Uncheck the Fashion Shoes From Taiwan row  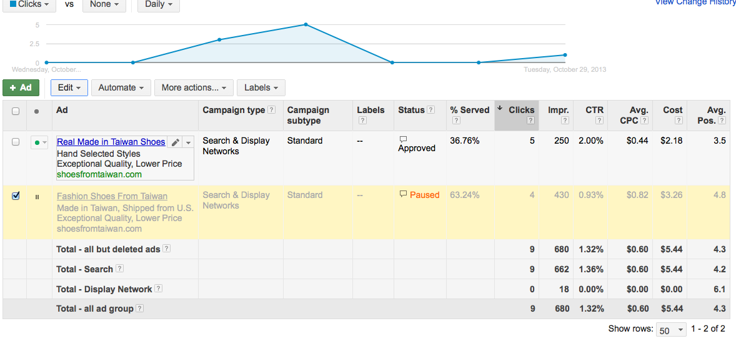click(16, 195)
